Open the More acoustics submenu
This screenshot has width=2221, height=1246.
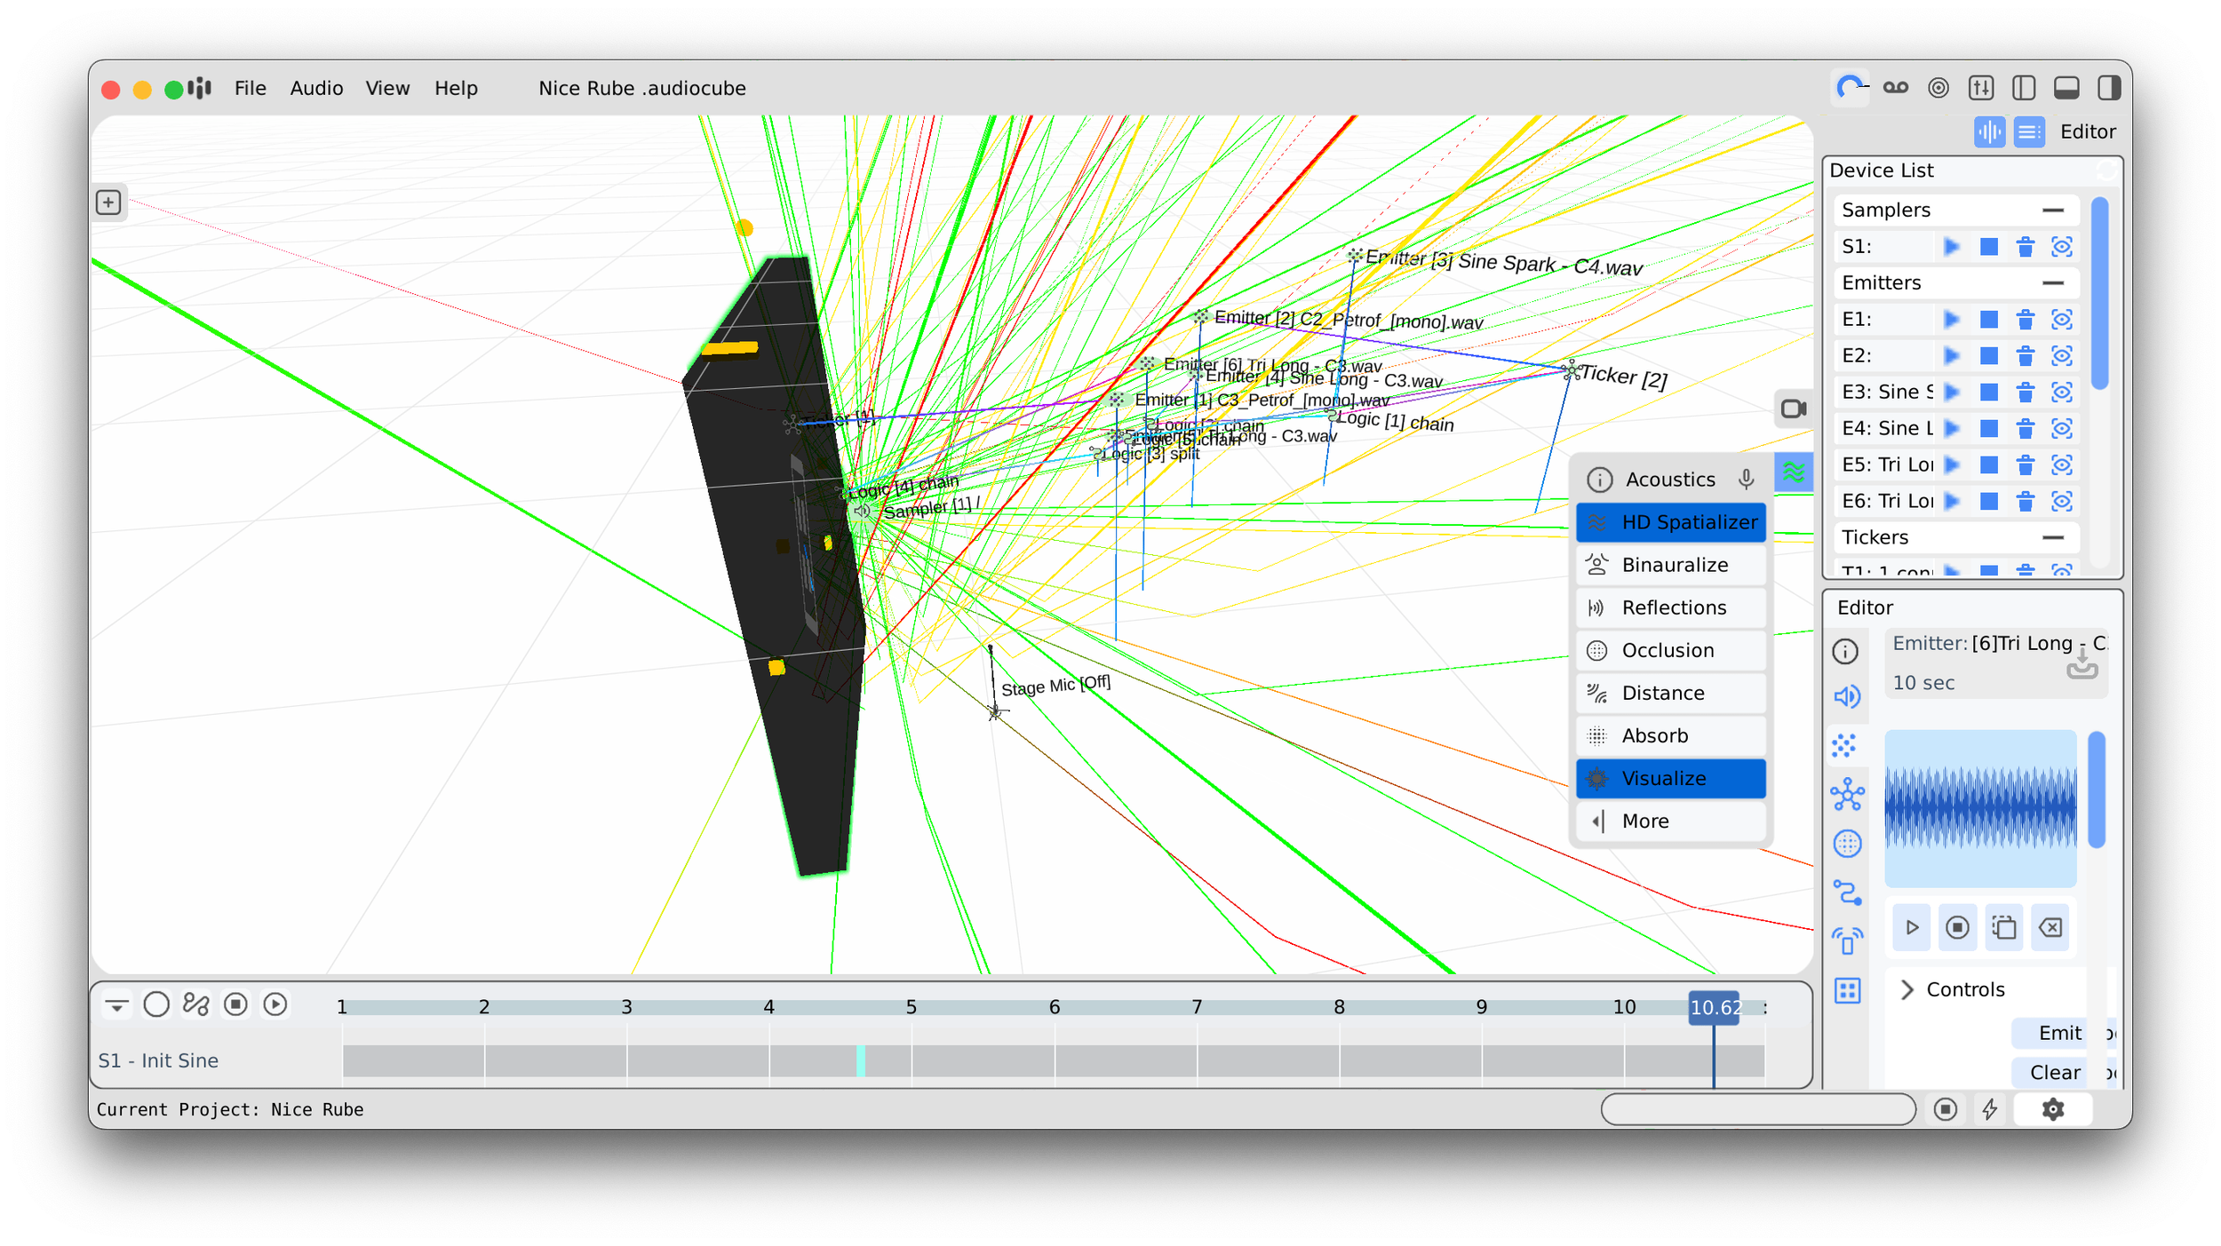coord(1670,821)
